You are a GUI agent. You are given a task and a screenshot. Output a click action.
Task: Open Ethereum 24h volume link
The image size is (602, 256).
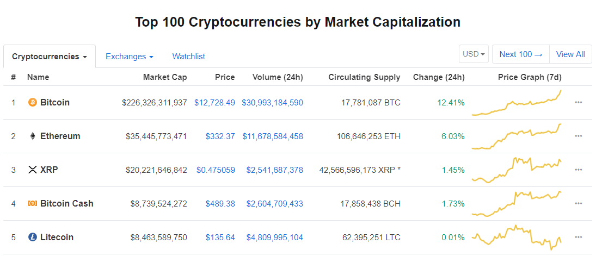[272, 136]
